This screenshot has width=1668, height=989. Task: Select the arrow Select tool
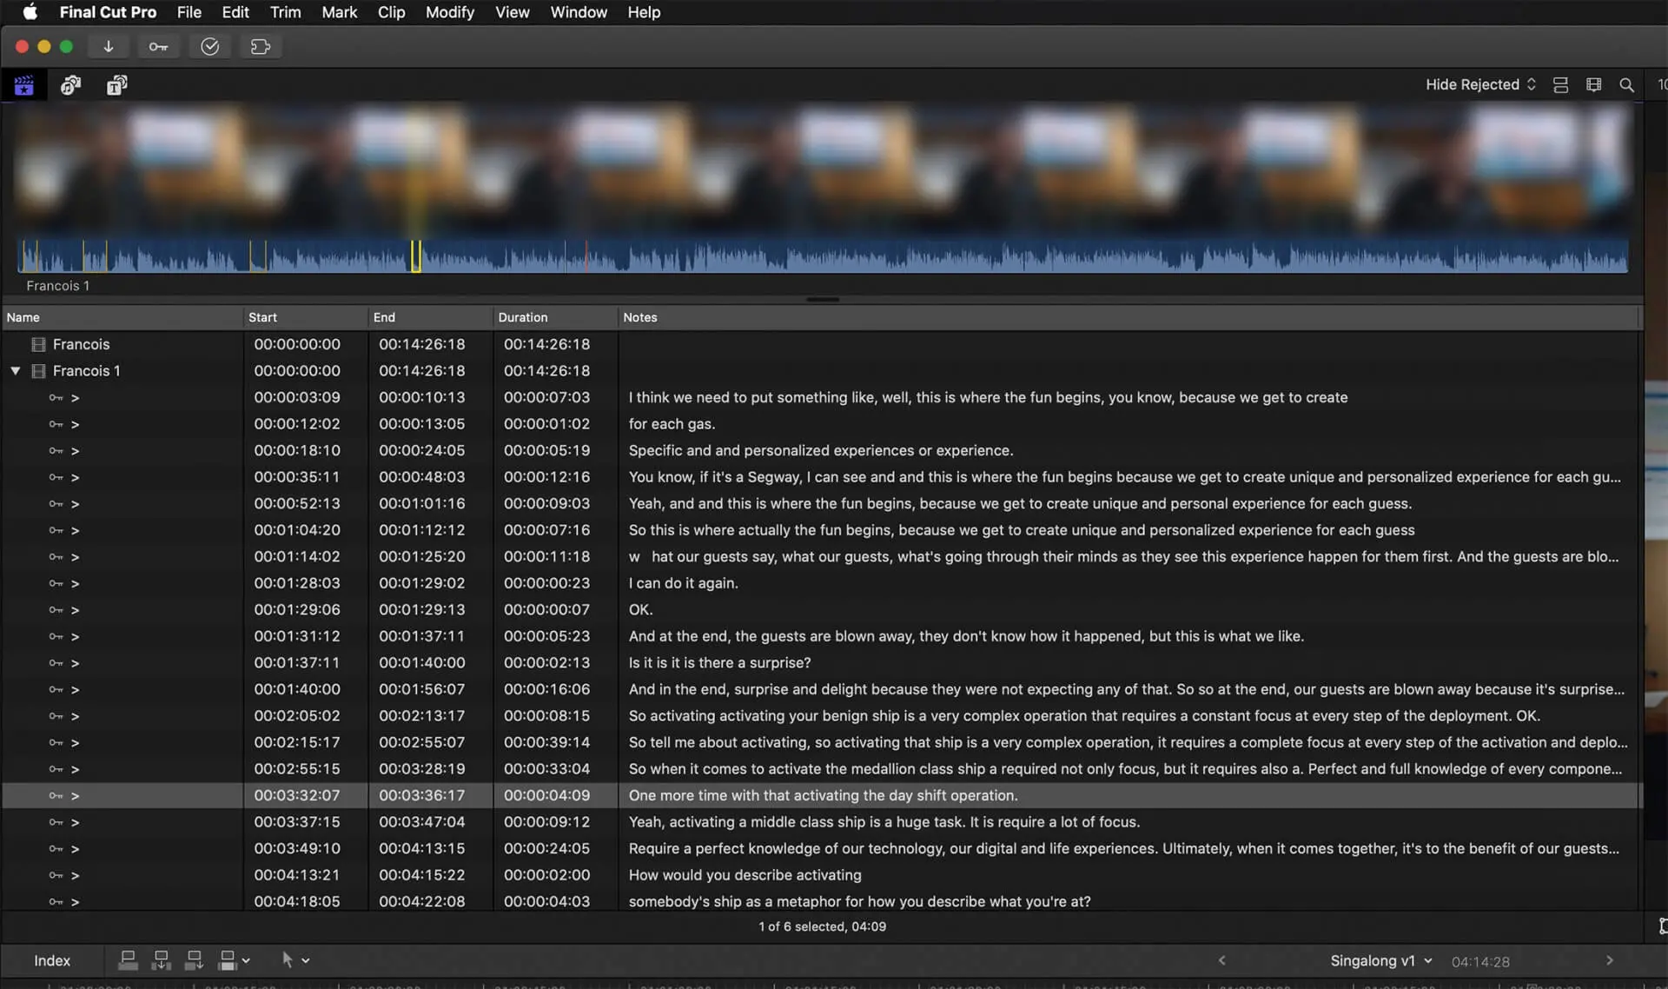pyautogui.click(x=287, y=960)
